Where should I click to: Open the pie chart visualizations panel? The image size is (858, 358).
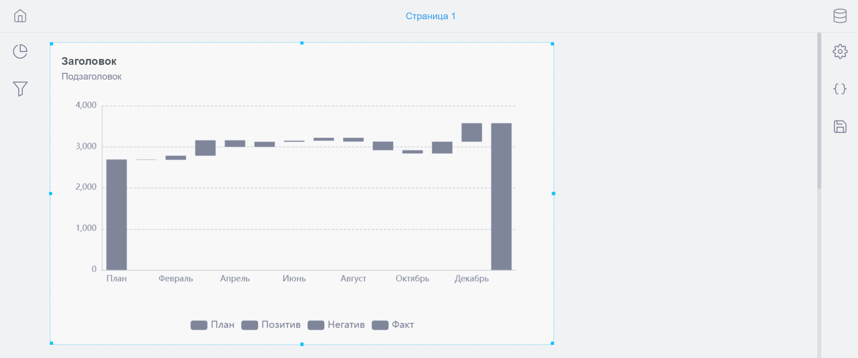coord(20,51)
